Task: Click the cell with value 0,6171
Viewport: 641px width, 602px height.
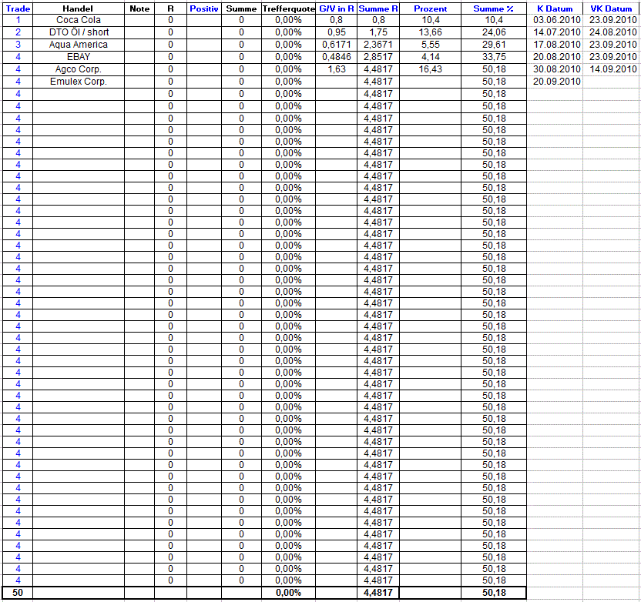Action: (337, 45)
